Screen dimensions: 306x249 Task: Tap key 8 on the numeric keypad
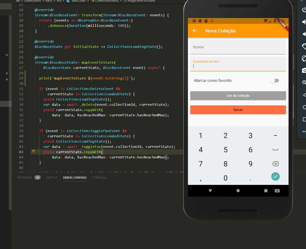[225, 164]
